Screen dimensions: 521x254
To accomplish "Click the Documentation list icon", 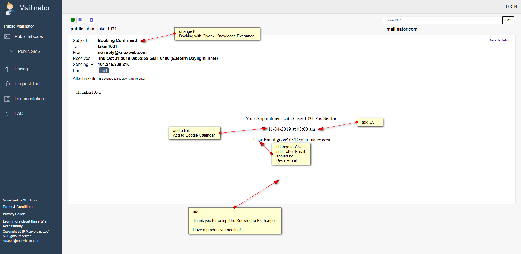I will (x=7, y=99).
